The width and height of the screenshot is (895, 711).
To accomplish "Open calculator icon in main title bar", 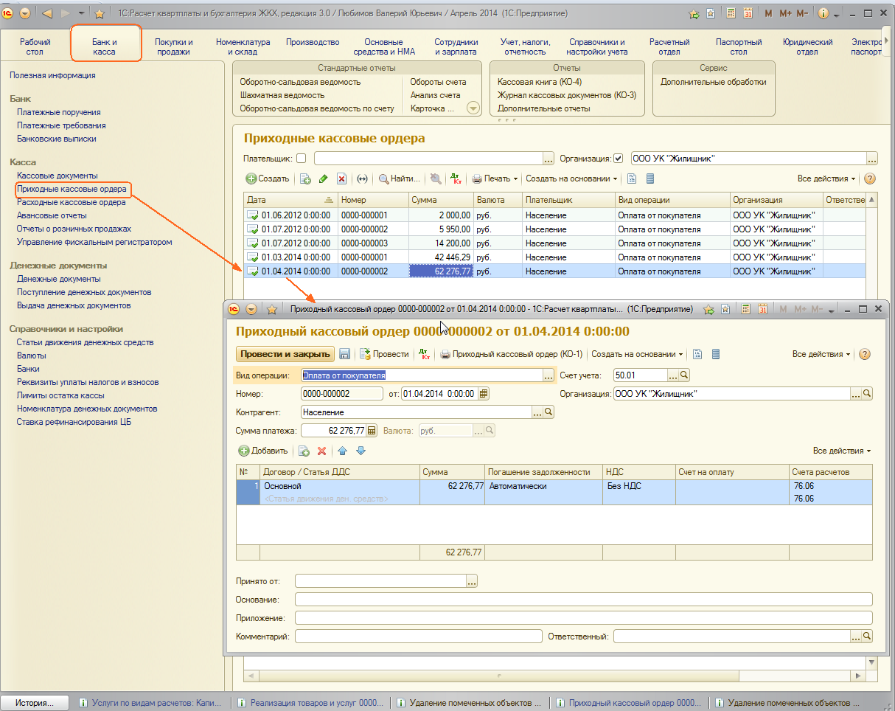I will (x=731, y=13).
